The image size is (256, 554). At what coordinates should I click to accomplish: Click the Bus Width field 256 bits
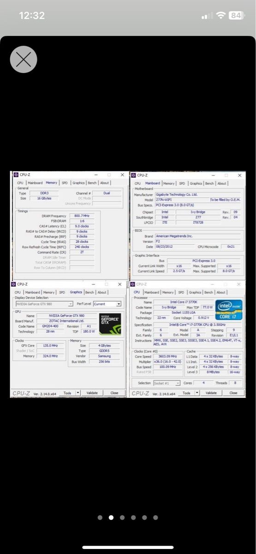104,361
